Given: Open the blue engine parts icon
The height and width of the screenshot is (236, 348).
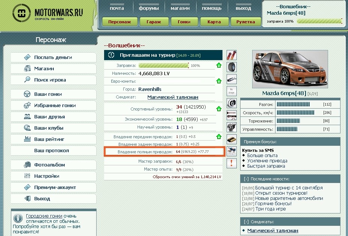Looking at the screenshot, I should coord(231,151).
